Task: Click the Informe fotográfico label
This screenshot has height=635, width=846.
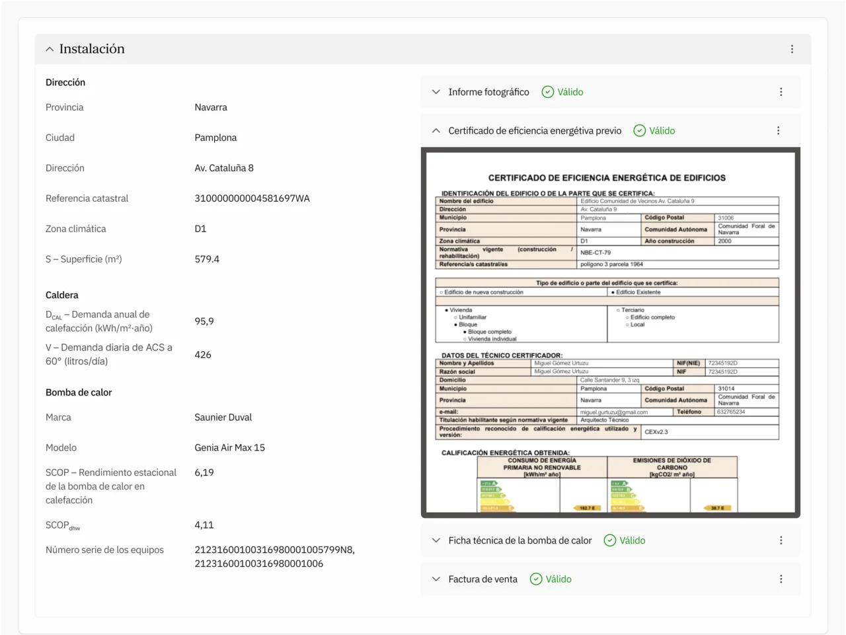Action: click(x=488, y=92)
